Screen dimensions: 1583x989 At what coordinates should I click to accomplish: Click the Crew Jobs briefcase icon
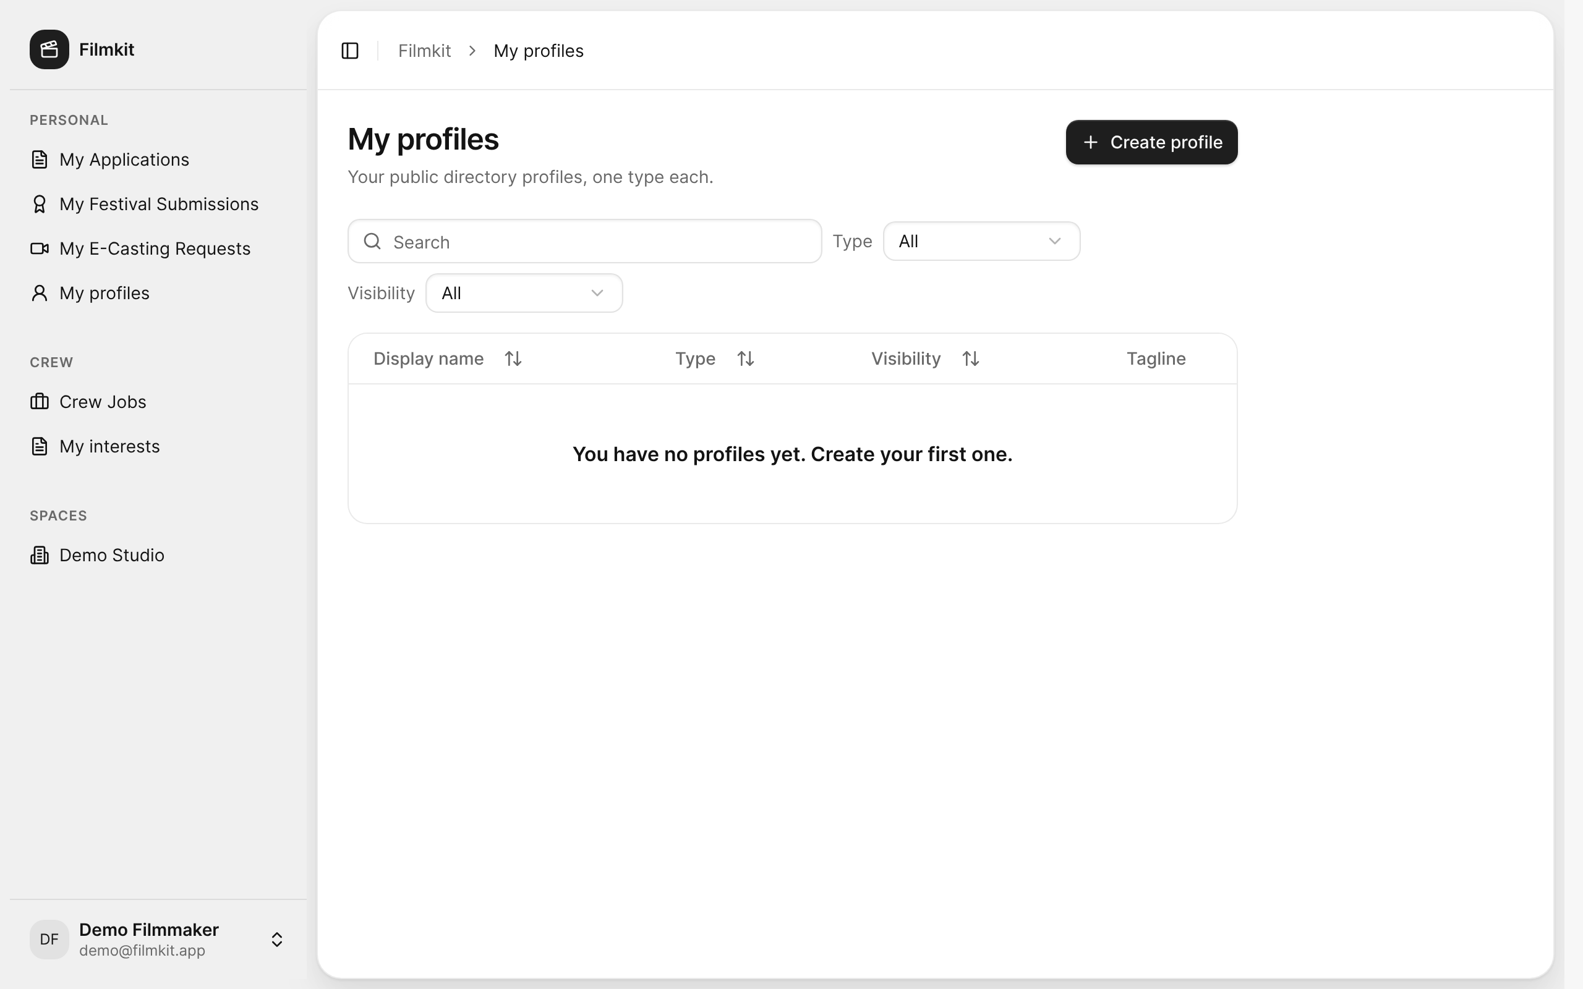click(39, 402)
